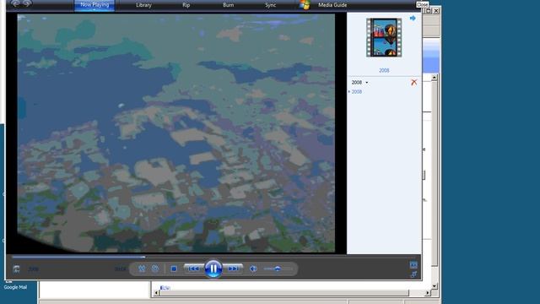The width and height of the screenshot is (540, 304).
Task: Clear the list pane with the red X
Action: pyautogui.click(x=414, y=82)
